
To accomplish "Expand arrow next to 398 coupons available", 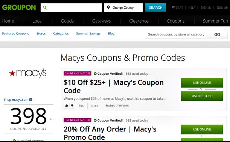I will click(x=50, y=119).
